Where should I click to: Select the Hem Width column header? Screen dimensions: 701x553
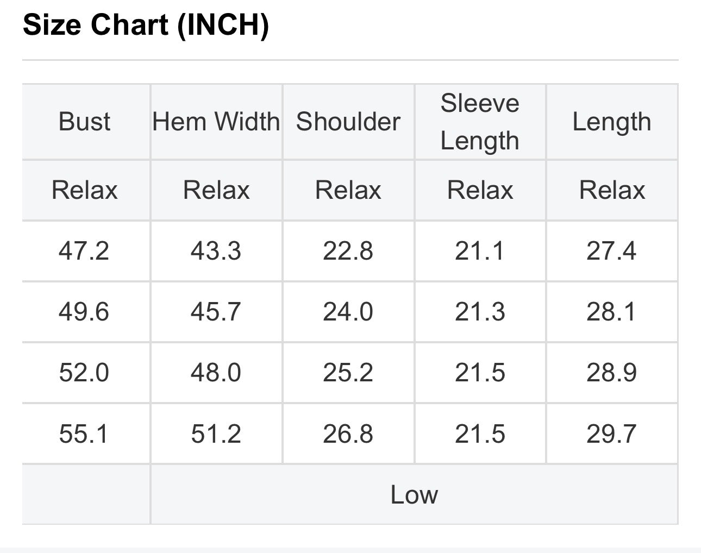coord(216,122)
